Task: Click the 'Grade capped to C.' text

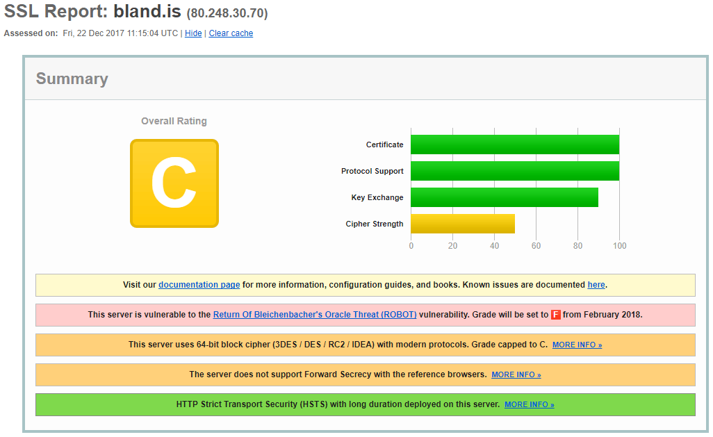Action: coord(509,345)
